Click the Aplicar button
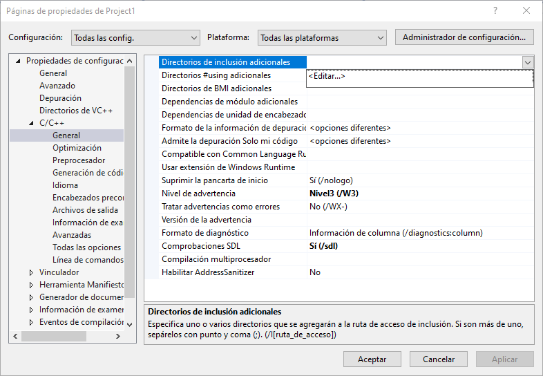 click(504, 359)
